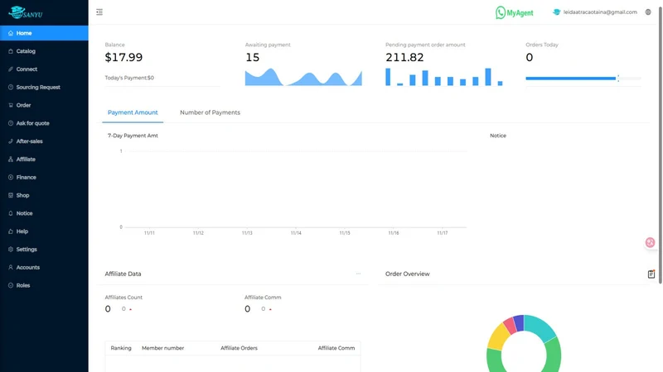Open the MyAgent WhatsApp link
663x372 pixels.
coord(514,12)
